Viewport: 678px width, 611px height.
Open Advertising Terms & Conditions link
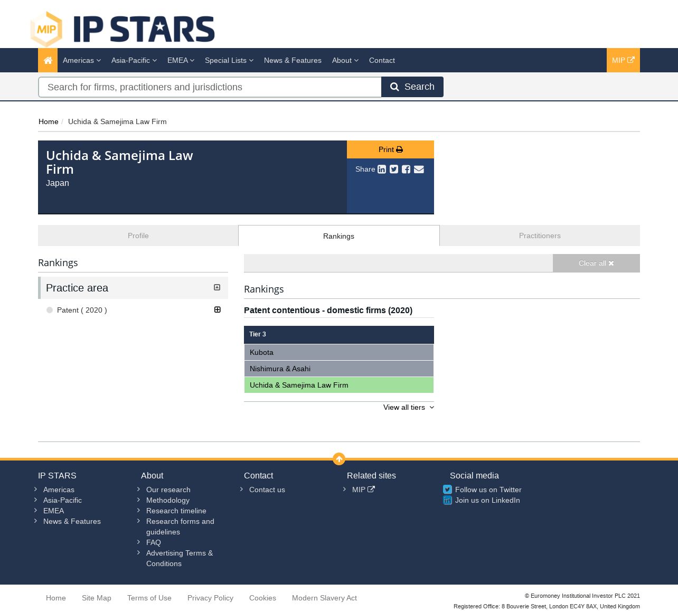180,558
